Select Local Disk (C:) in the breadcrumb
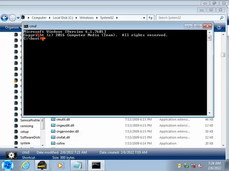 [63, 18]
